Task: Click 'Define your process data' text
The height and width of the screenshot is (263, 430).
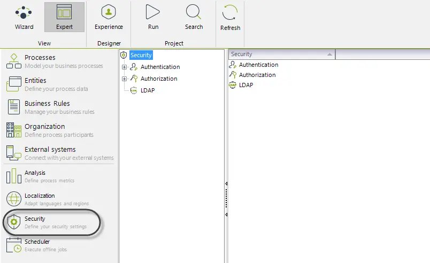Action: point(56,89)
